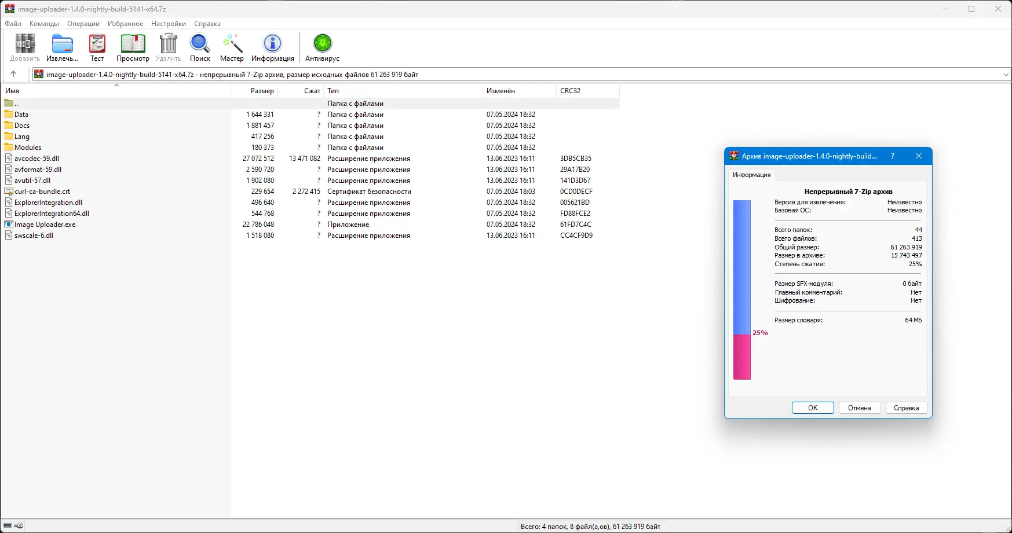Go up one folder level arrow
Screen dimensions: 1012x533
(13, 74)
